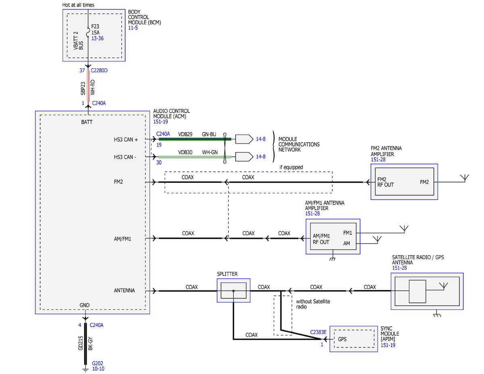Select the C240A connector label at pin 19
Image resolution: width=484 pixels, height=374 pixels.
163,134
